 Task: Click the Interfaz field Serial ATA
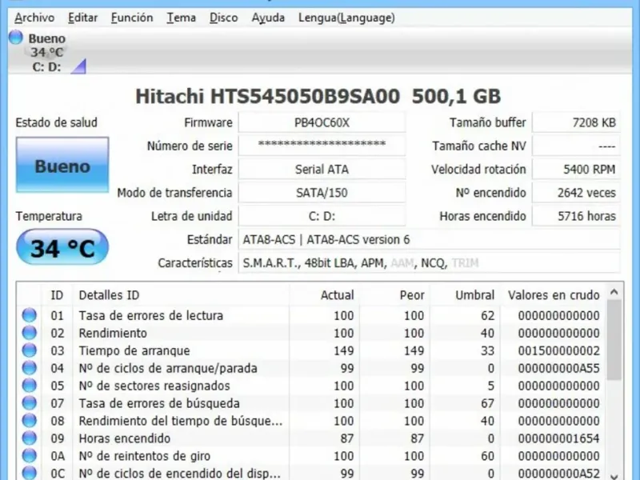[x=322, y=170]
